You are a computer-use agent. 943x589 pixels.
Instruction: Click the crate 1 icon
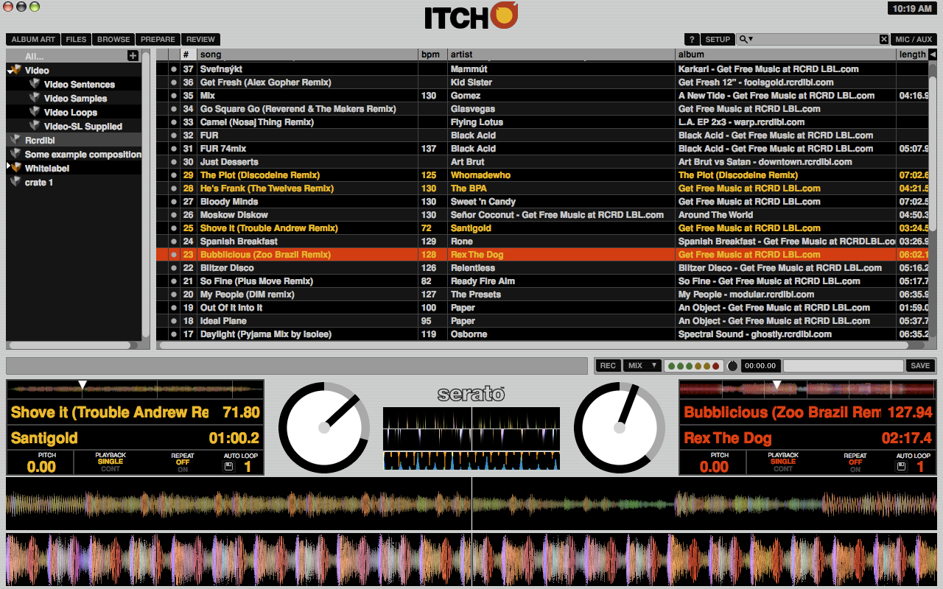[15, 182]
